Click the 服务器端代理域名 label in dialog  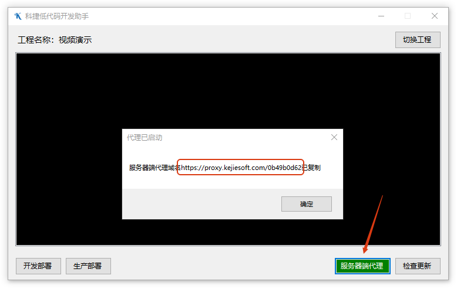tap(154, 168)
